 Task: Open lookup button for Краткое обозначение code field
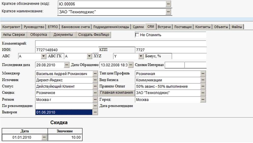[x=168, y=4]
